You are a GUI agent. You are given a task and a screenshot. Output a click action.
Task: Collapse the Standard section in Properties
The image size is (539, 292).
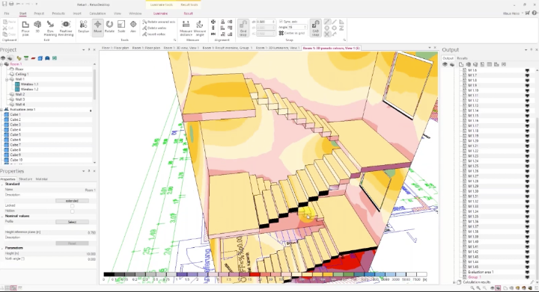pyautogui.click(x=2, y=184)
